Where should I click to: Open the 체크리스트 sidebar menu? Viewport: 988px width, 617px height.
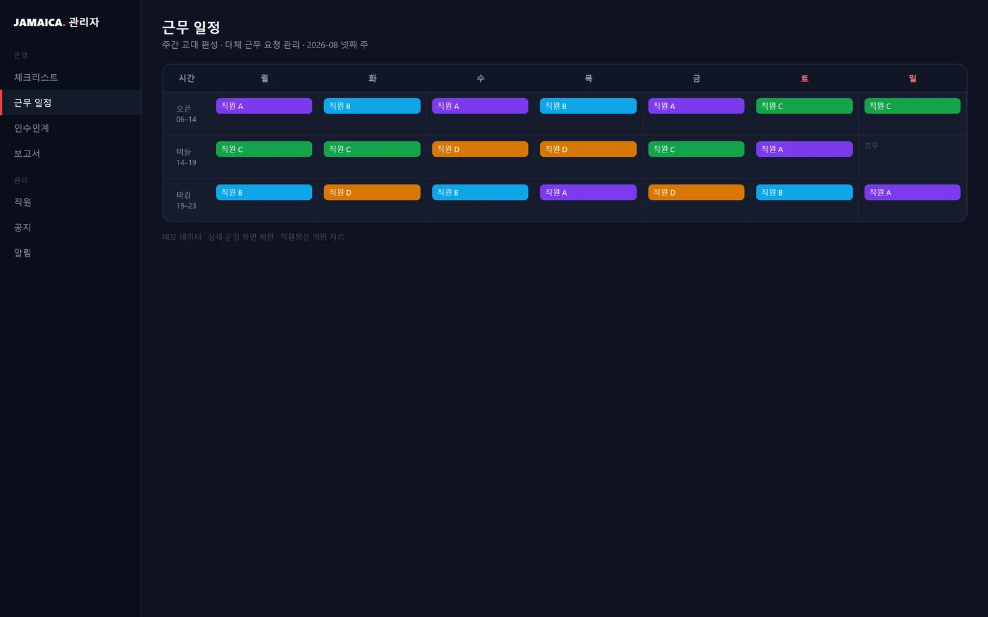[70, 77]
